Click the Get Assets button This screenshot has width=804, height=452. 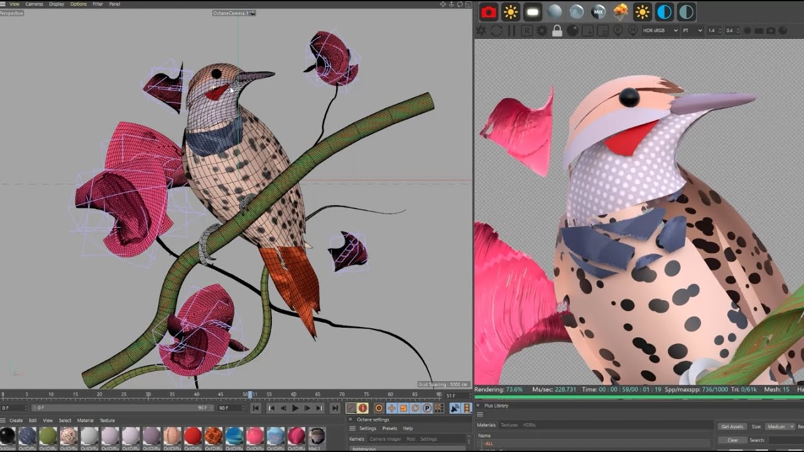click(732, 426)
